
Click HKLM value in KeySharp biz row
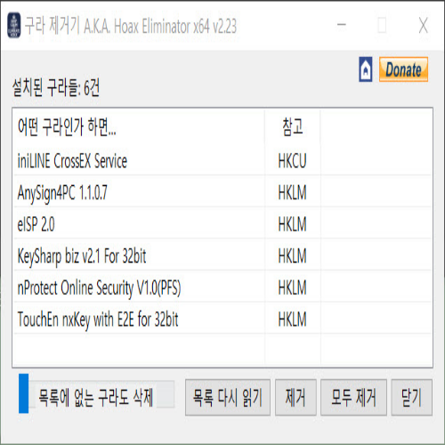(x=292, y=256)
